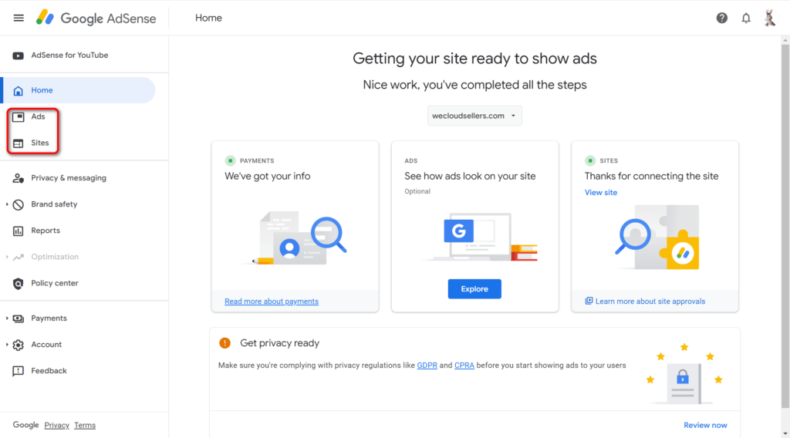790x438 pixels.
Task: Click the 'Get privacy ready' heading
Action: point(279,343)
